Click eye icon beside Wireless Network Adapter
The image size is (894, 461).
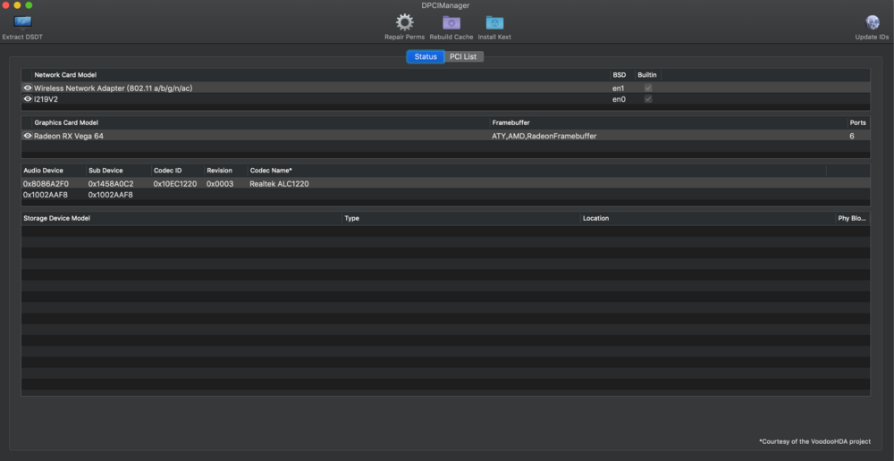click(x=28, y=88)
